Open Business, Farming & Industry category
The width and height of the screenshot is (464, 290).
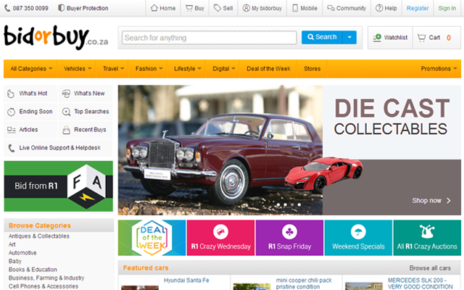[x=46, y=278]
